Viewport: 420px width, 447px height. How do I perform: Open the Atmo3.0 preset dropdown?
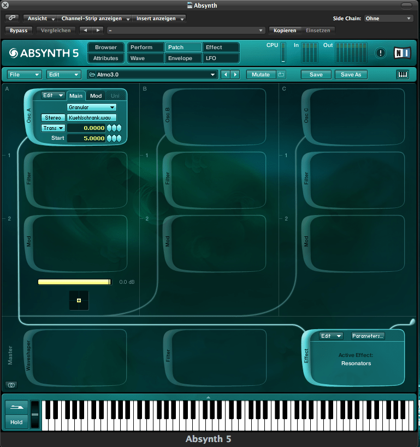coord(152,74)
